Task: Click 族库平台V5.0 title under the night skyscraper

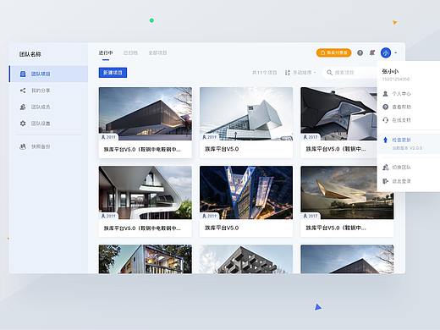Action: [222, 228]
